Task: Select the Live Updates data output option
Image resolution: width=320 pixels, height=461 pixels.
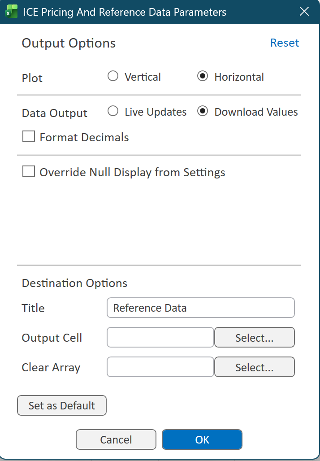Action: (x=113, y=111)
